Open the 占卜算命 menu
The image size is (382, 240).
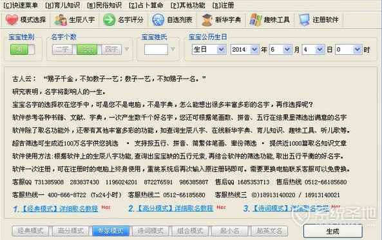[146, 5]
